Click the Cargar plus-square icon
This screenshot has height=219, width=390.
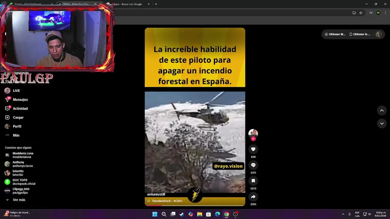pyautogui.click(x=7, y=117)
